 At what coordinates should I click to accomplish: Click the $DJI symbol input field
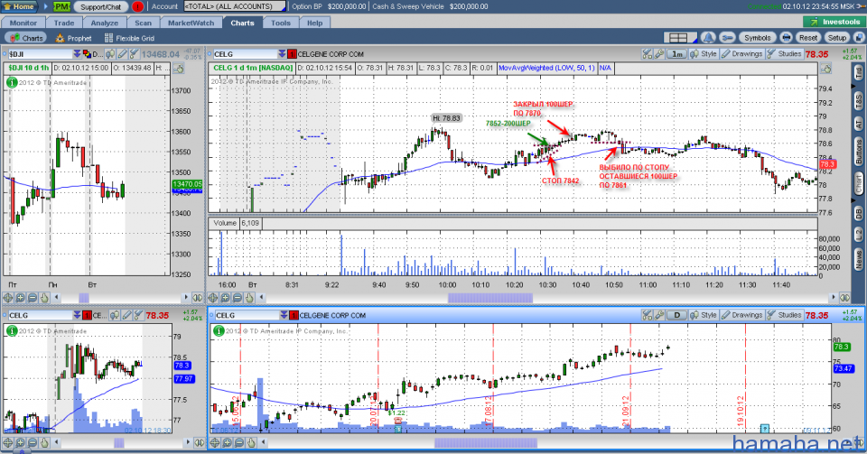click(39, 54)
